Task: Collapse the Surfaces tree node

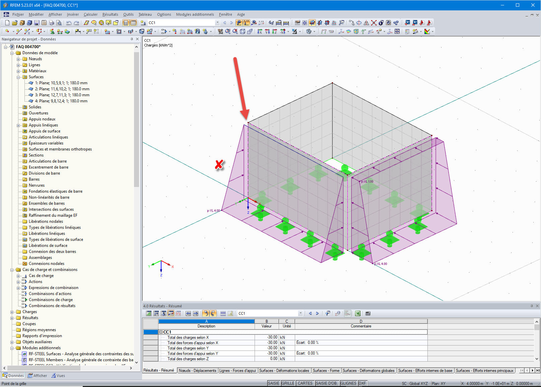Action: pos(18,77)
